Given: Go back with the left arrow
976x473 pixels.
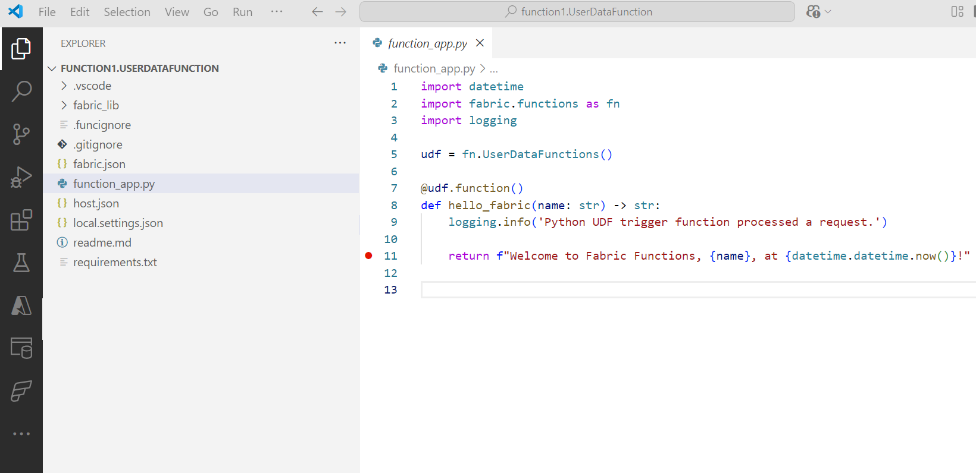Looking at the screenshot, I should pyautogui.click(x=317, y=12).
